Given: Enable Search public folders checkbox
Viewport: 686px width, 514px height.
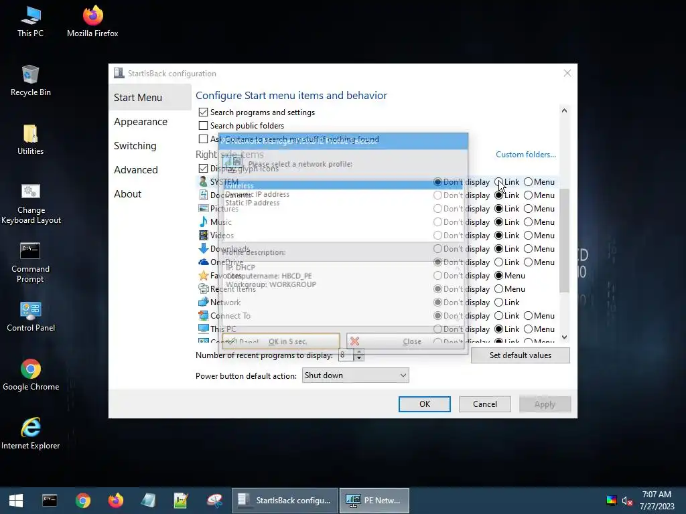Looking at the screenshot, I should pyautogui.click(x=203, y=125).
